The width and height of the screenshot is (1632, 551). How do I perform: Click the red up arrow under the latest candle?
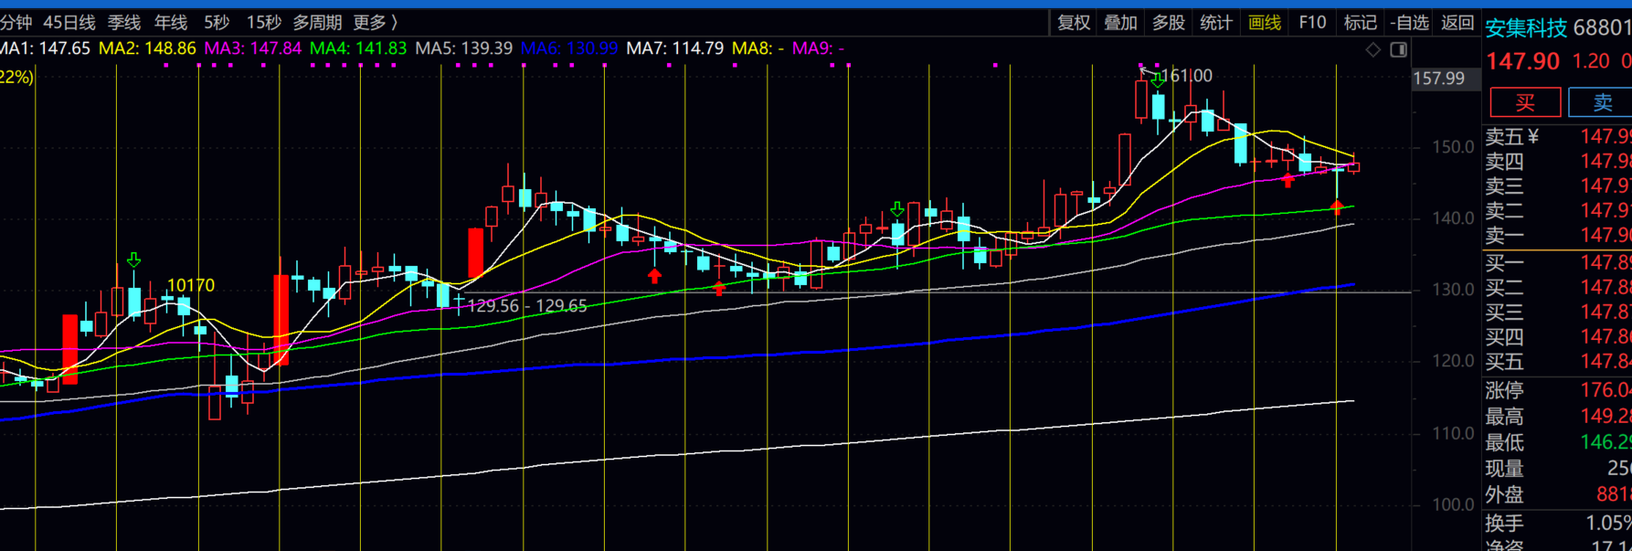(x=1337, y=207)
